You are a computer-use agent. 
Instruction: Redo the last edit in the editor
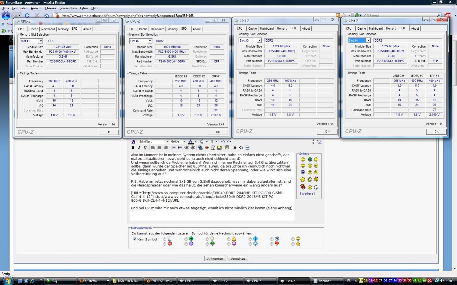click(x=229, y=142)
